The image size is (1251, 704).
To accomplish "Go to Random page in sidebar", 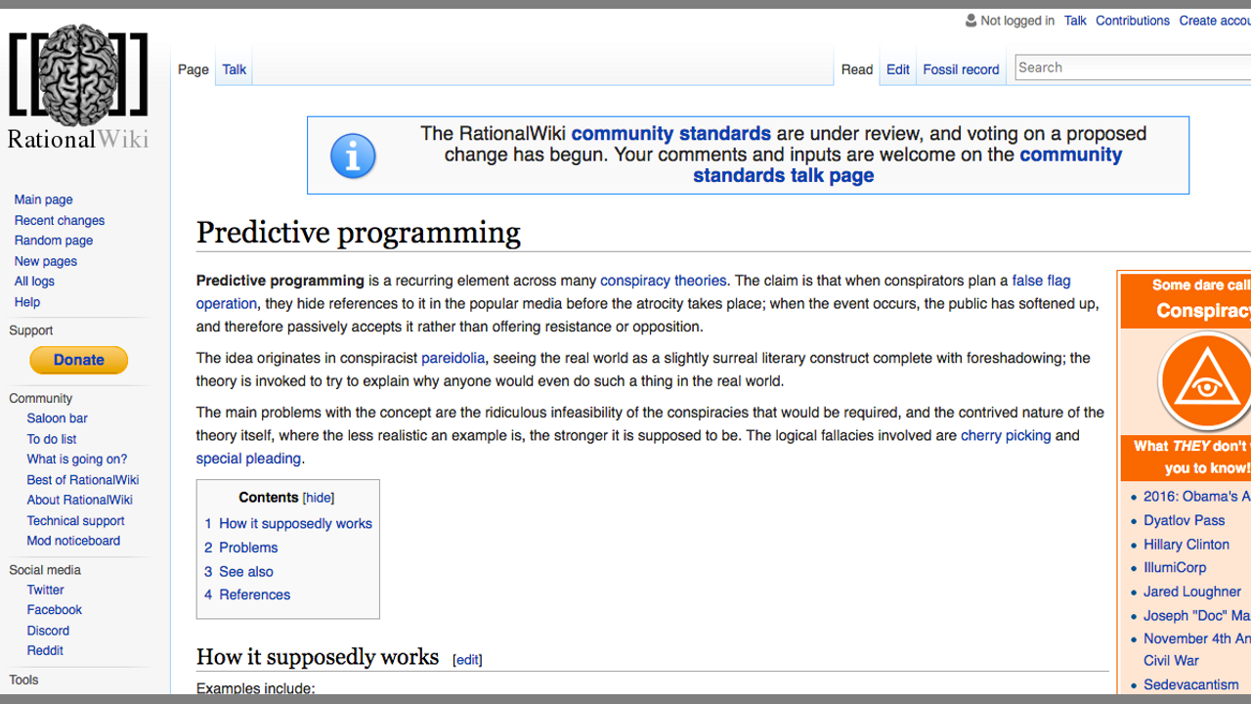I will click(54, 241).
